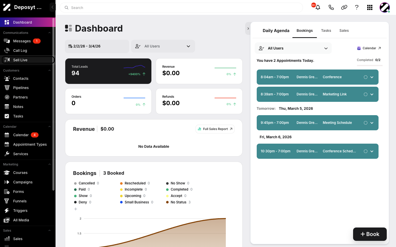
Task: Toggle status circle on Marketing Link appointment
Action: pyautogui.click(x=365, y=94)
